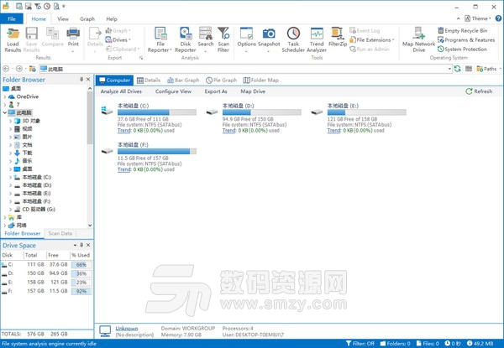Open the Disk Reporter tool
Image resolution: width=504 pixels, height=348 pixels.
(x=186, y=34)
